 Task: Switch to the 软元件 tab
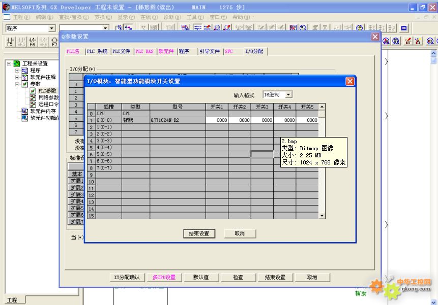pyautogui.click(x=166, y=51)
